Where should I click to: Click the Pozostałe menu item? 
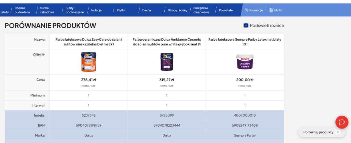point(226,10)
